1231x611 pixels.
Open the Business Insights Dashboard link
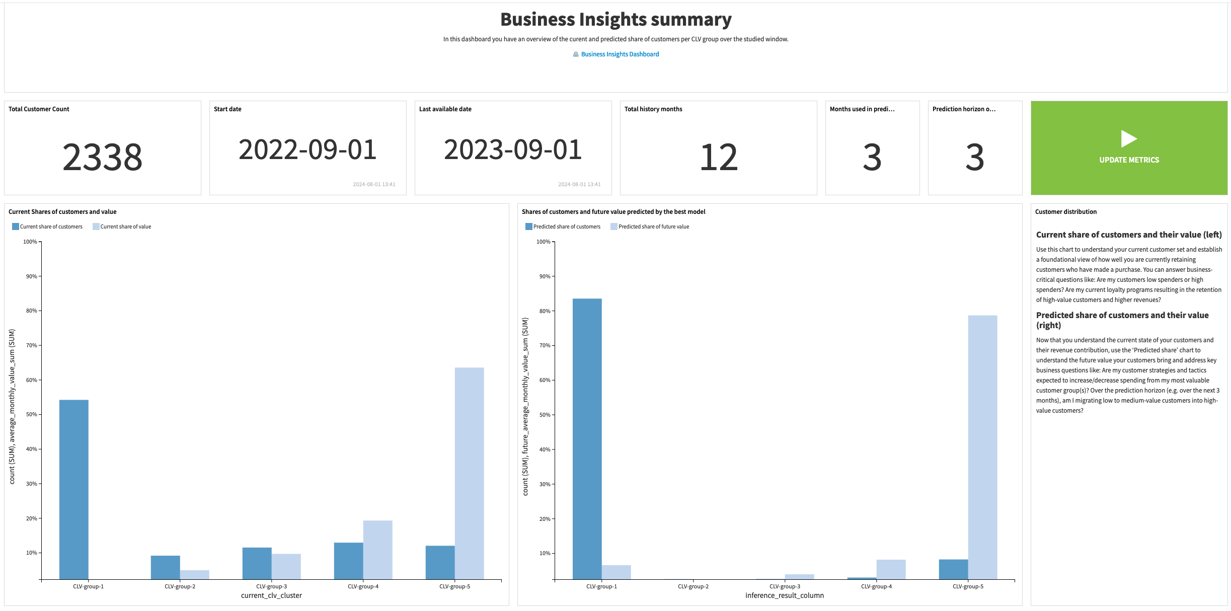coord(620,54)
